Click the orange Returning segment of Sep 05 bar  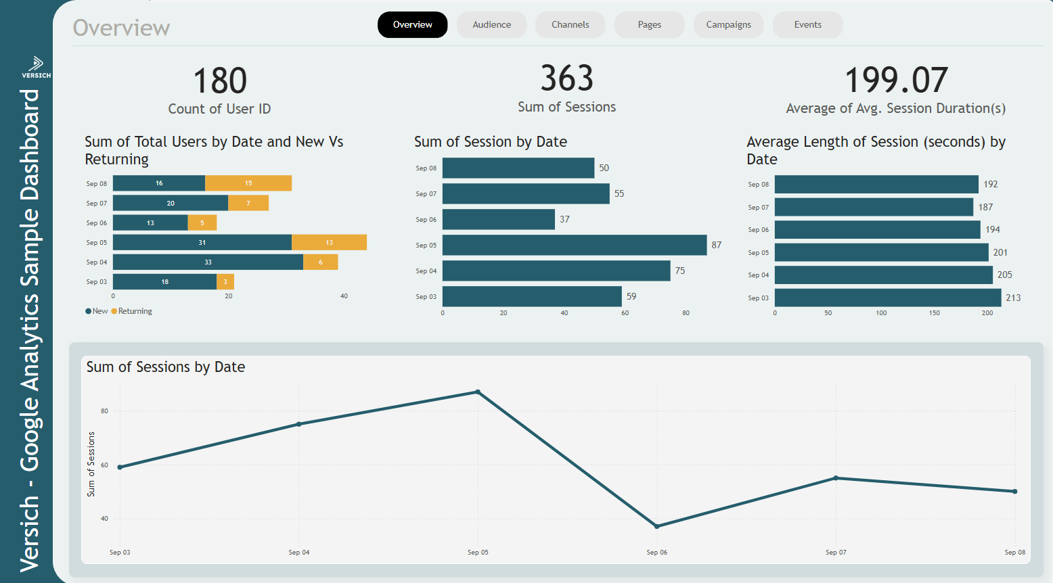(x=328, y=241)
